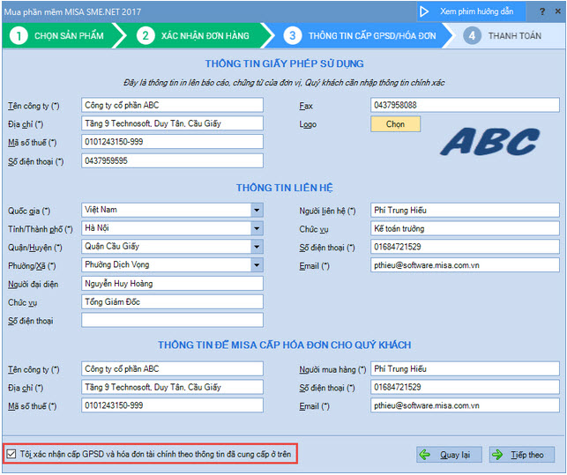Click the step 2 circle, Xác nhận đơn hàng
Viewport: 567px width, 475px height.
tap(145, 36)
